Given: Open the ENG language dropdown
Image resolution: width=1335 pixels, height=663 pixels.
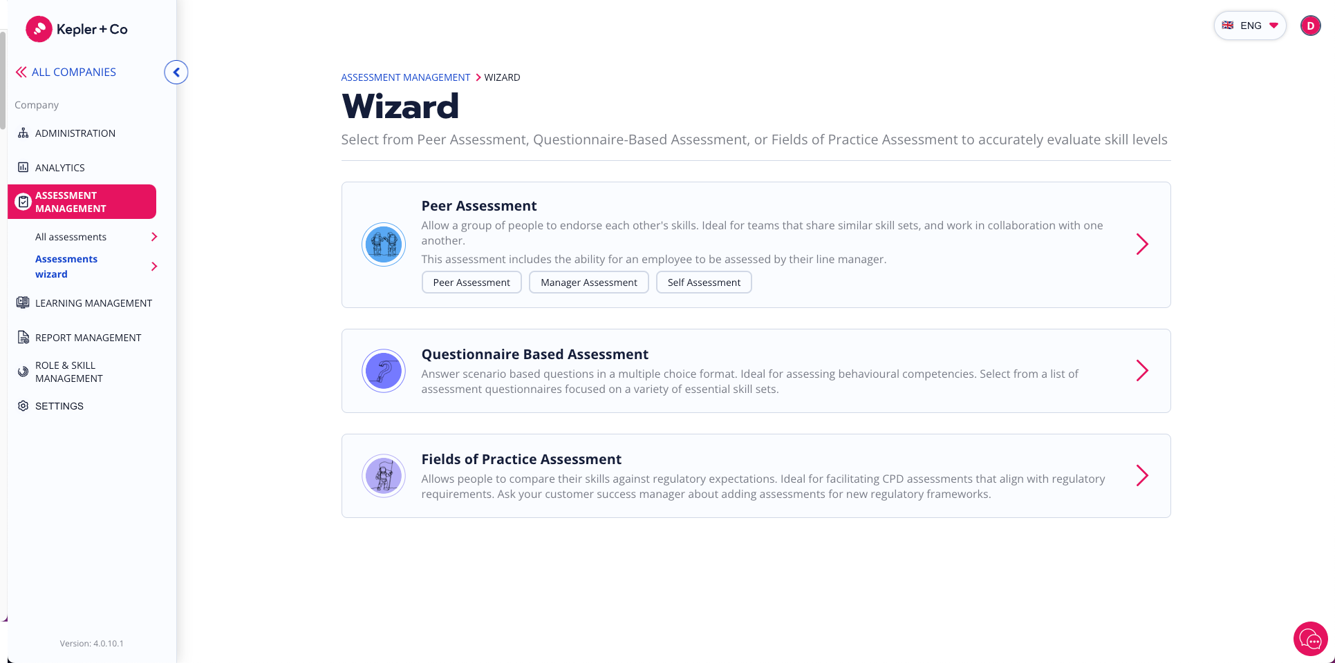Looking at the screenshot, I should pos(1250,26).
